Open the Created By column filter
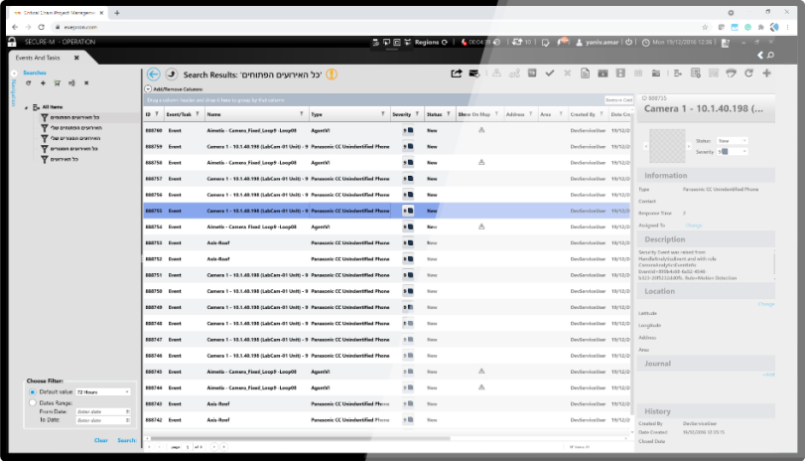 [x=602, y=114]
